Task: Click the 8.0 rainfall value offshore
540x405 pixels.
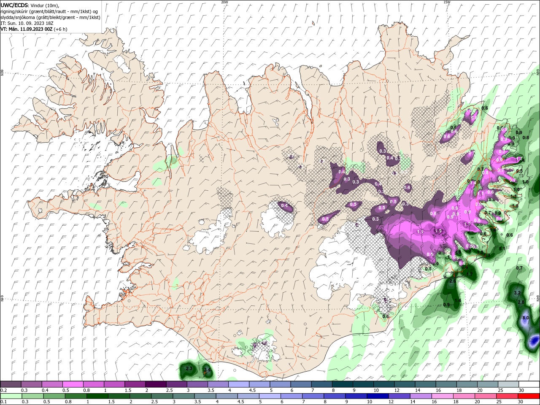Action: tap(526, 318)
